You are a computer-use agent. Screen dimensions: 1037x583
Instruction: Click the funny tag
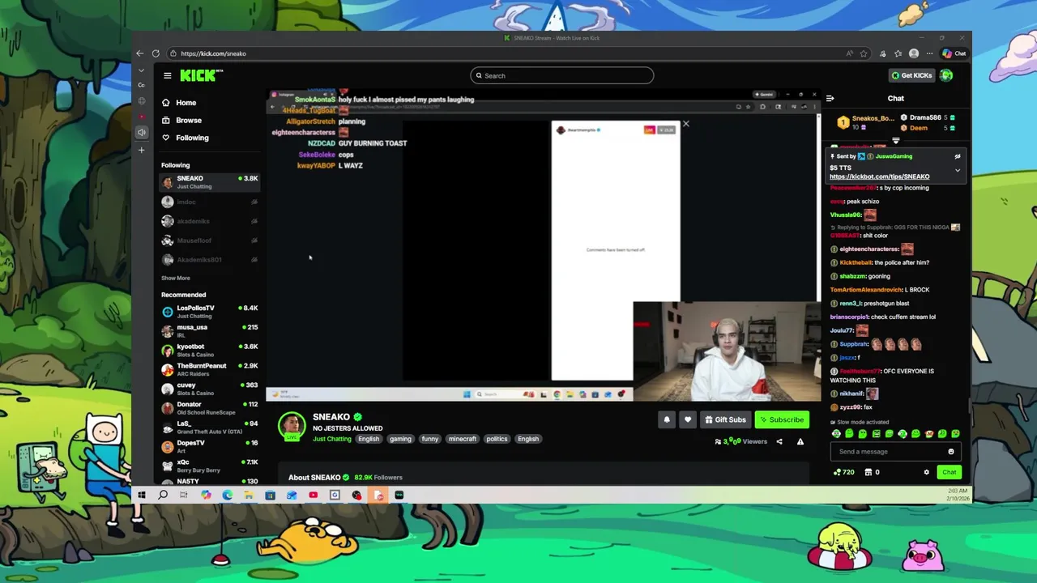[x=429, y=439]
